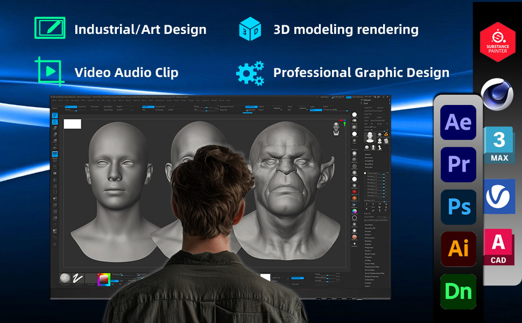Click the Illustrator (Ai) icon
Viewport: 522px width, 323px height.
tap(458, 249)
